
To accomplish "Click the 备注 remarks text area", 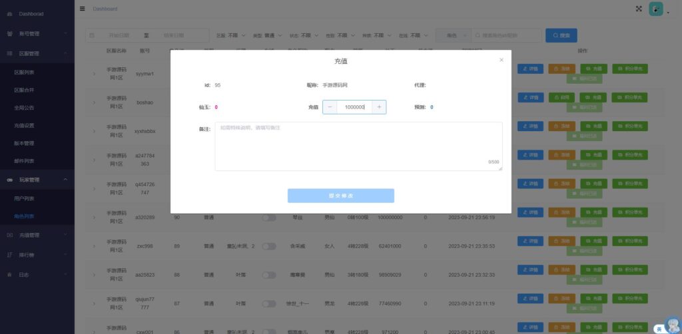I will click(358, 146).
